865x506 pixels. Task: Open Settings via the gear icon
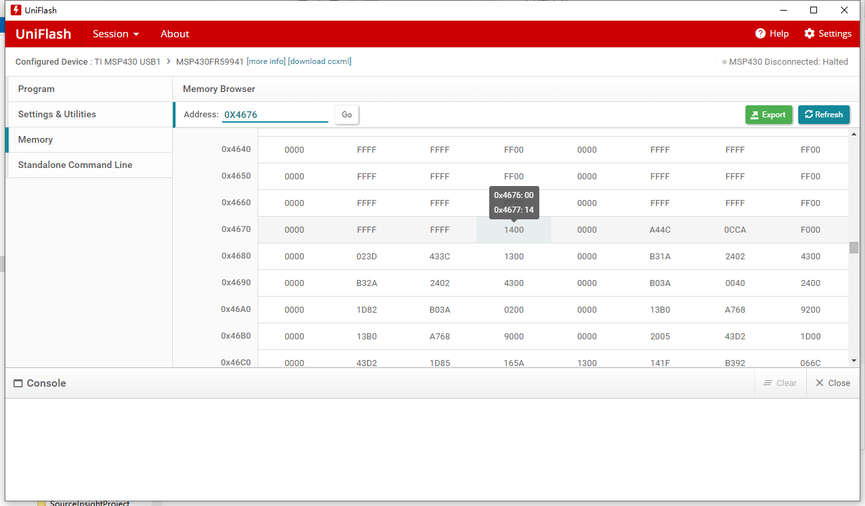click(810, 34)
